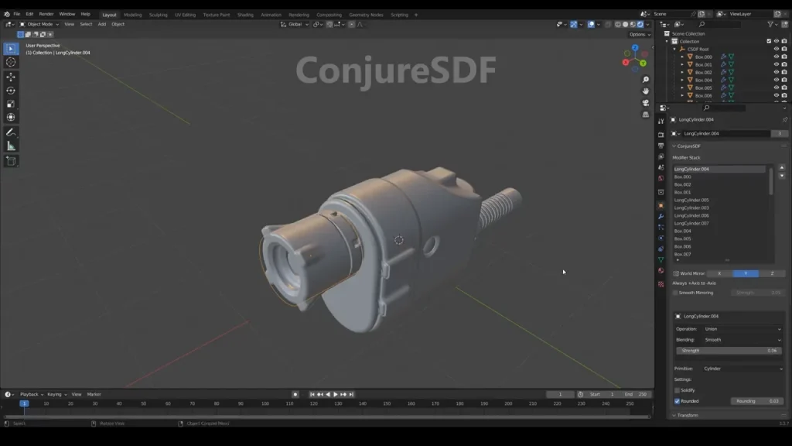Screen dimensions: 792x446
Task: Open the Object Data properties tab
Action: point(661,260)
